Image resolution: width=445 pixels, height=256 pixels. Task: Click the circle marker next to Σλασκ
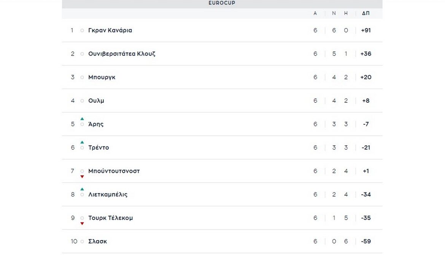click(x=82, y=242)
